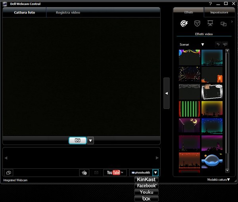This screenshot has width=238, height=202.
Task: Select KinKast from sharing list
Action: click(147, 179)
